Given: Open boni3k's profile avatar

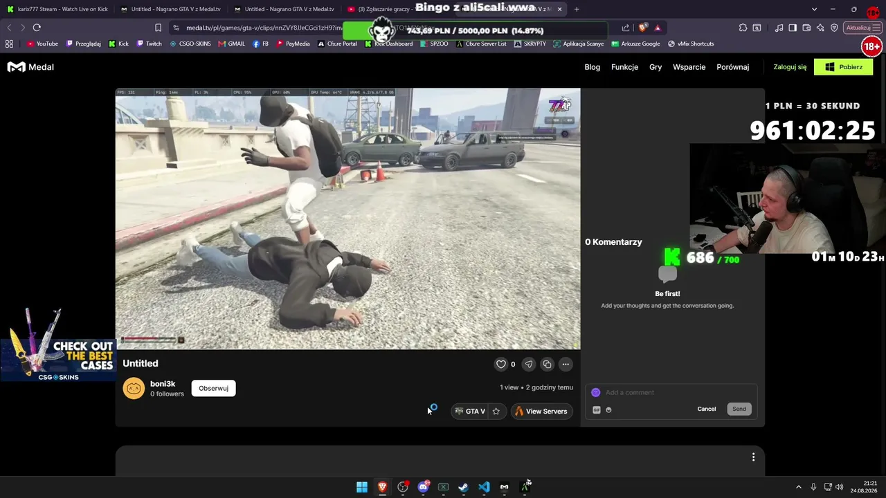Looking at the screenshot, I should [134, 389].
